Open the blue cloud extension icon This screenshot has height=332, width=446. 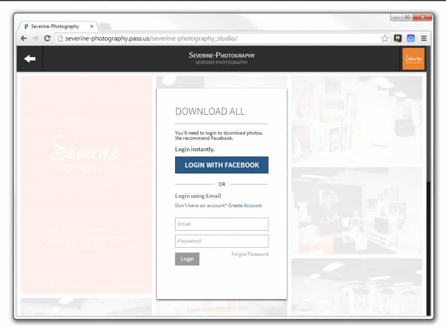[410, 38]
